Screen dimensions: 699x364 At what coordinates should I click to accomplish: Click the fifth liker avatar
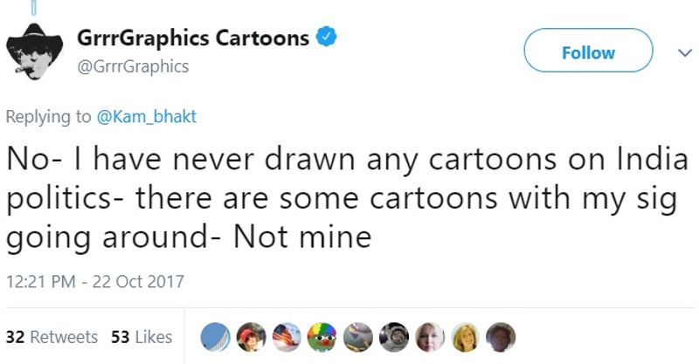[359, 337]
